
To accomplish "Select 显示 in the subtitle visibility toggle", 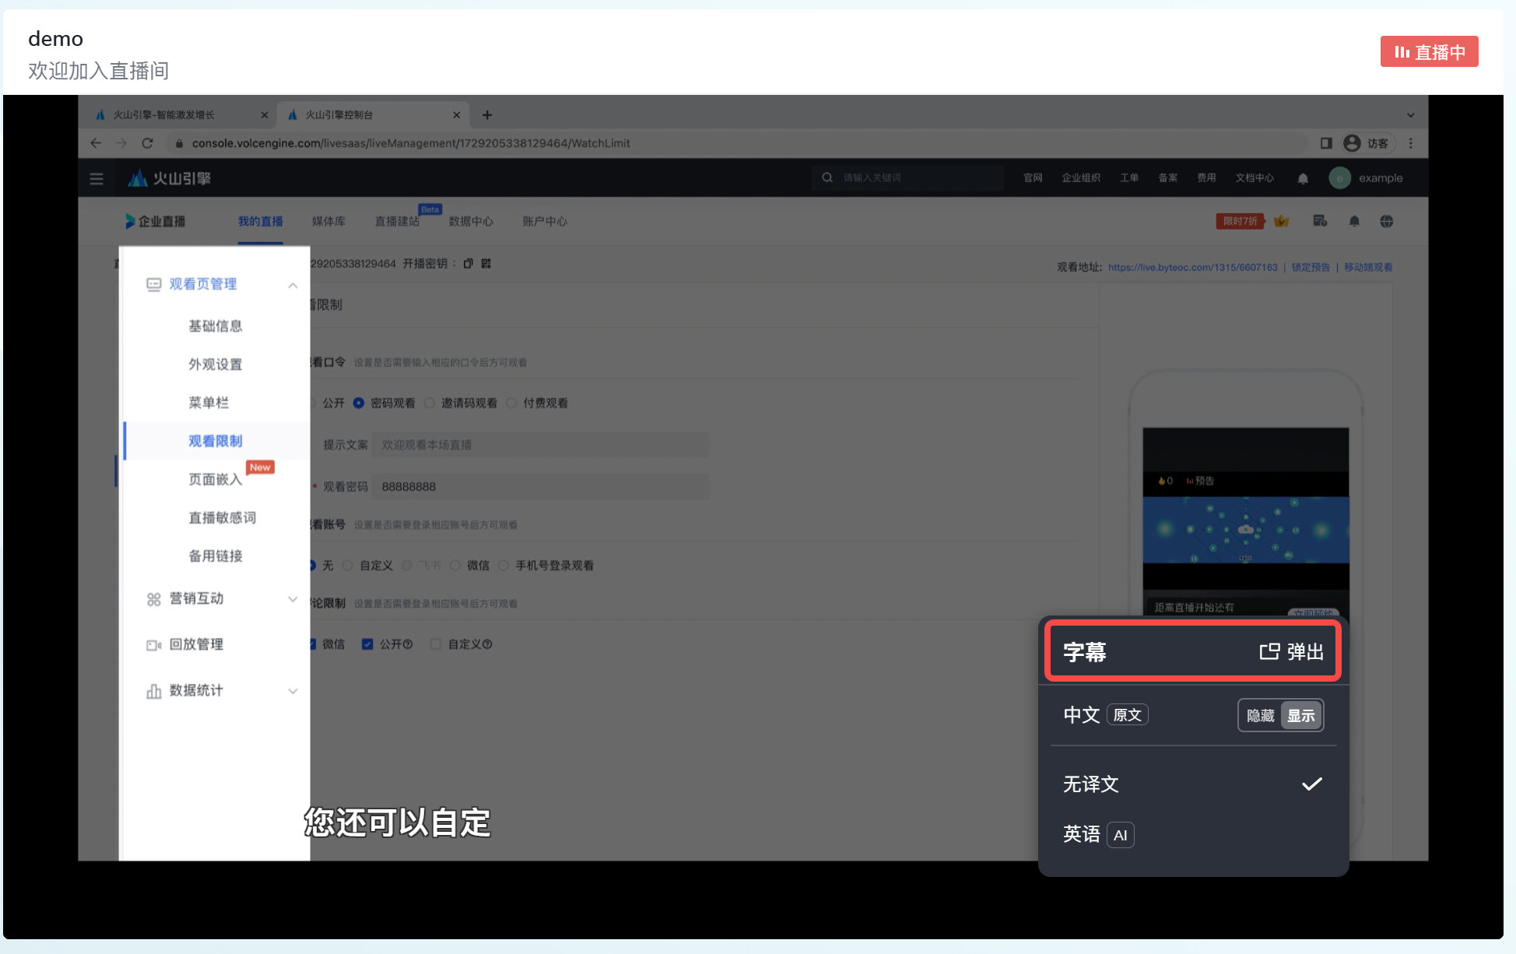I will [1300, 715].
